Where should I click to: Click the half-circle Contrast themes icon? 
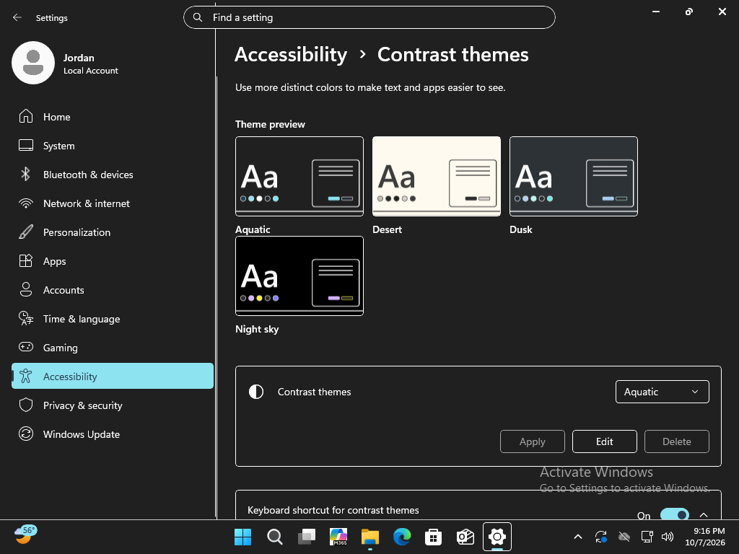click(256, 392)
